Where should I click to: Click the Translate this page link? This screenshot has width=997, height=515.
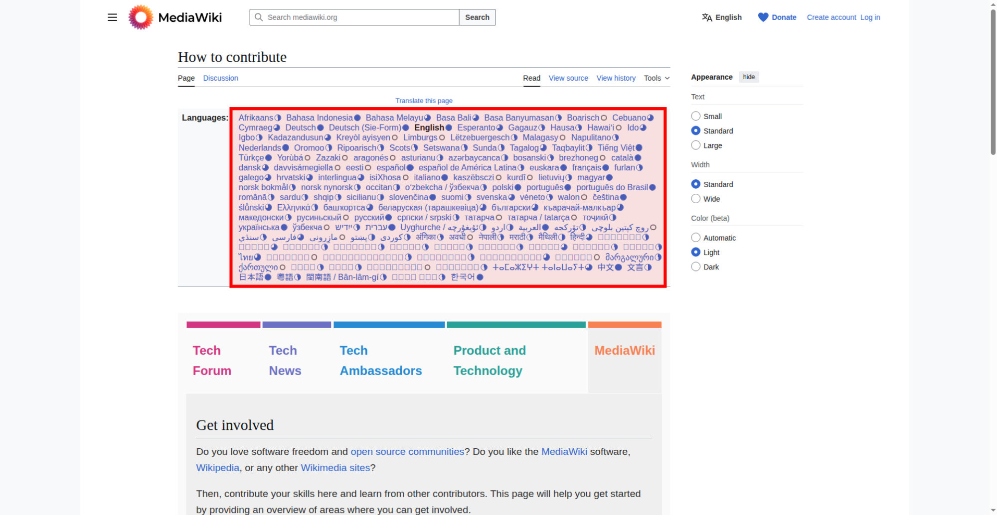pos(424,101)
